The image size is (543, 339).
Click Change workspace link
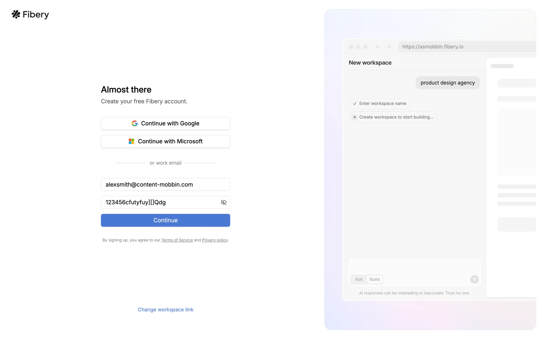165,310
